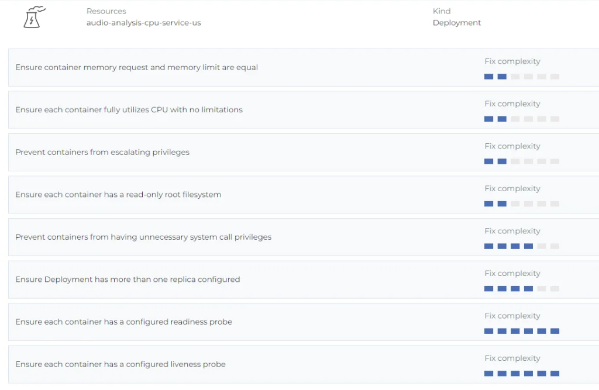Viewport: 599px width, 390px height.
Task: Click the Deployment kind value
Action: [457, 23]
